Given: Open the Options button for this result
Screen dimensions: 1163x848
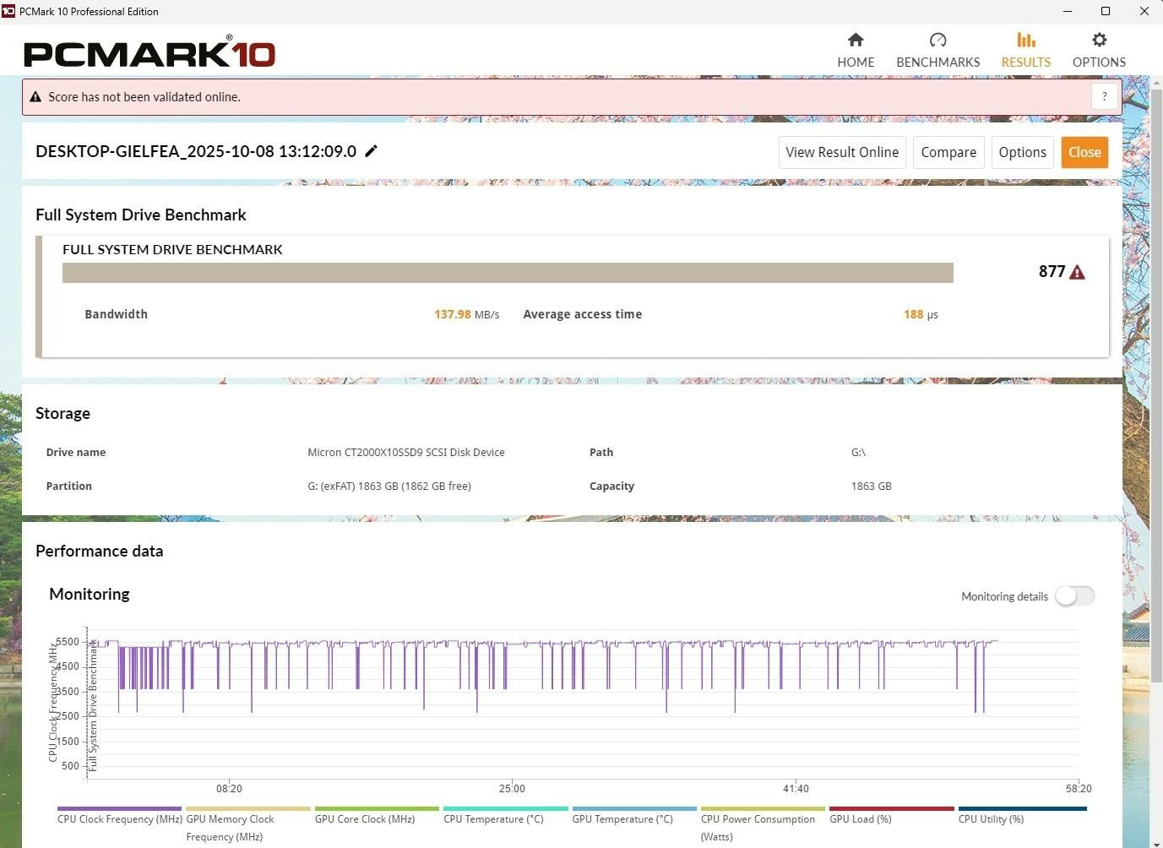Looking at the screenshot, I should click(1022, 152).
